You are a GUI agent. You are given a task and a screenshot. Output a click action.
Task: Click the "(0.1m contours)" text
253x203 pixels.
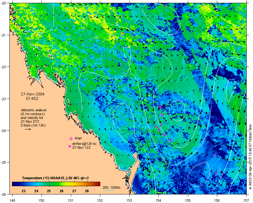point(33,114)
